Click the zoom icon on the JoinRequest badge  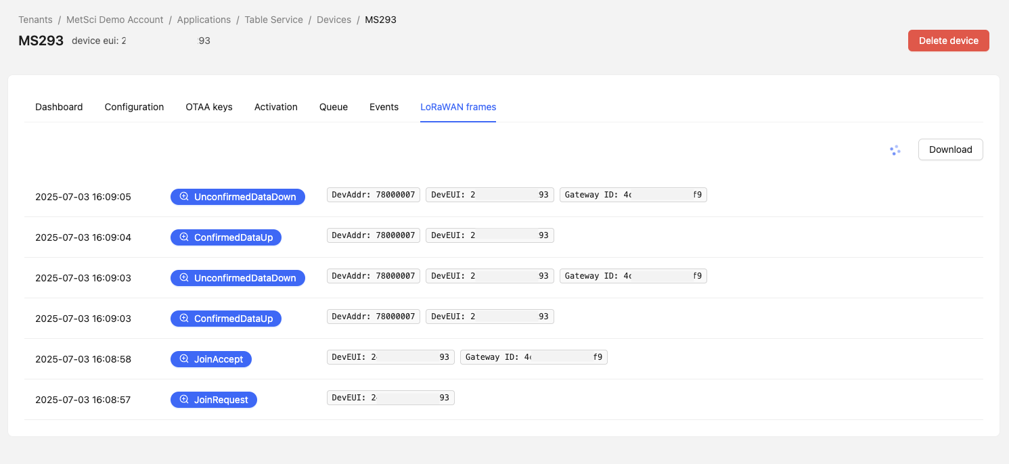point(183,399)
